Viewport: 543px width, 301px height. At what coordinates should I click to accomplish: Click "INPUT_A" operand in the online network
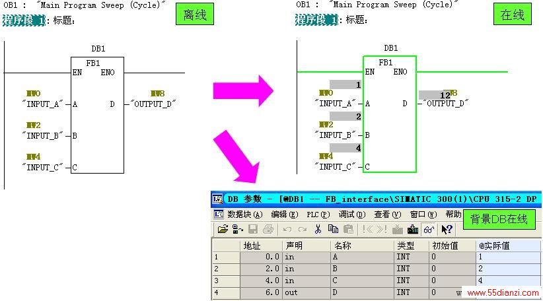(335, 103)
